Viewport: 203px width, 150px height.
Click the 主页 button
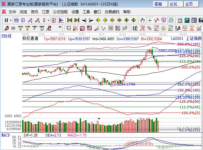pos(189,4)
